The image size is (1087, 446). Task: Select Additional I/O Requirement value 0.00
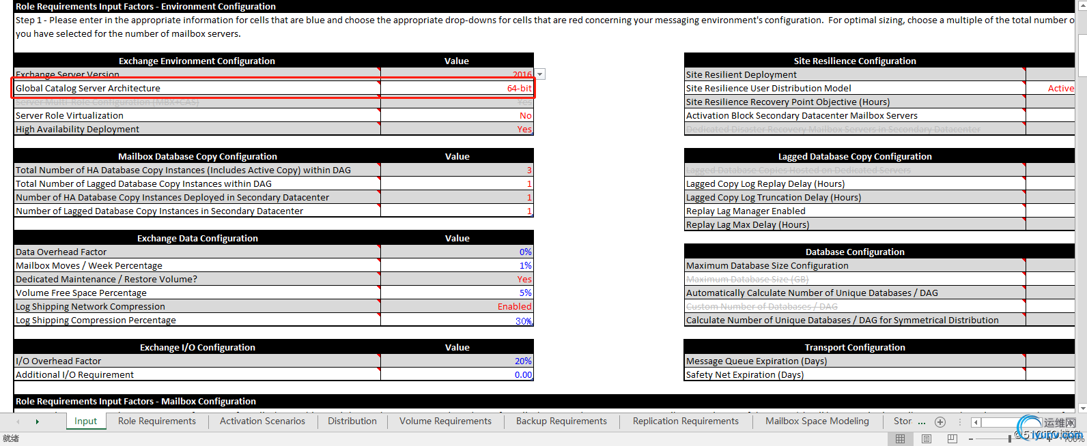pos(457,374)
